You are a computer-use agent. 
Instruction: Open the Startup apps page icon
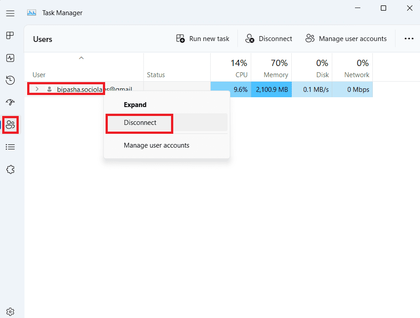[x=10, y=102]
